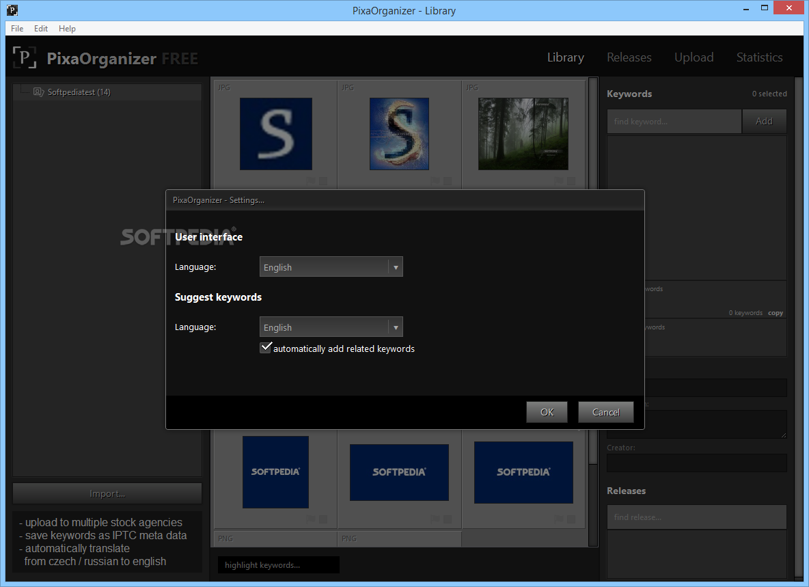Click the Import... button
The width and height of the screenshot is (809, 587).
pyautogui.click(x=107, y=493)
